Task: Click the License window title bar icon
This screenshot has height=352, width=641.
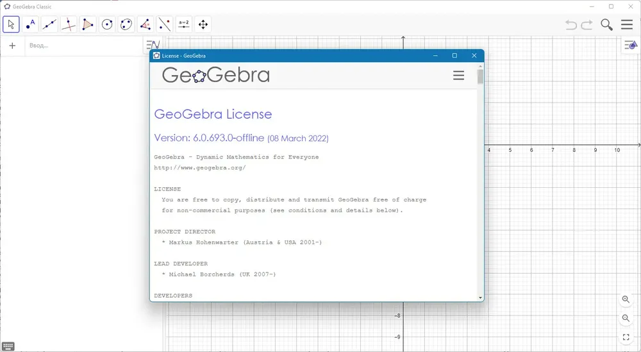Action: (x=156, y=56)
